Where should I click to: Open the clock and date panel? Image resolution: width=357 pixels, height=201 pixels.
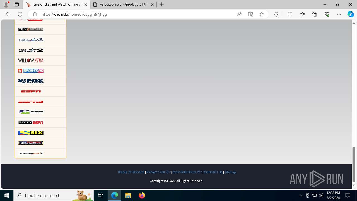click(x=333, y=195)
